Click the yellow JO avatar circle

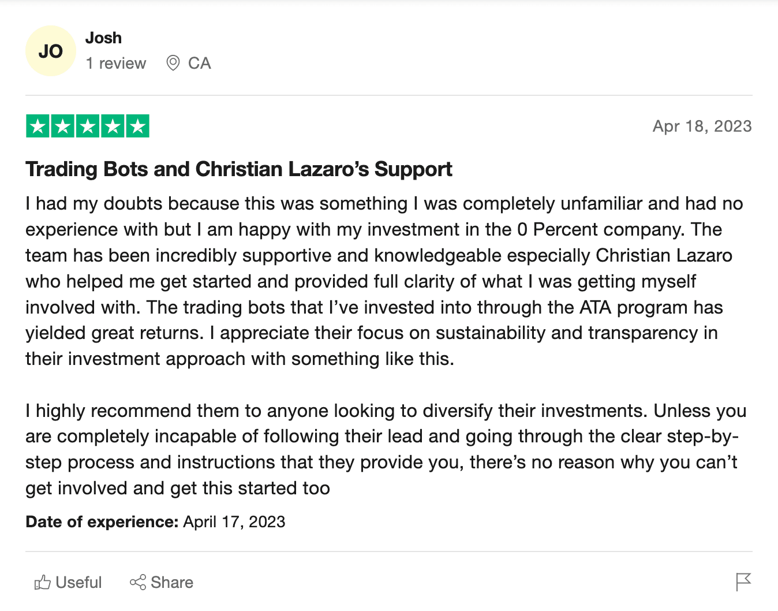(51, 51)
